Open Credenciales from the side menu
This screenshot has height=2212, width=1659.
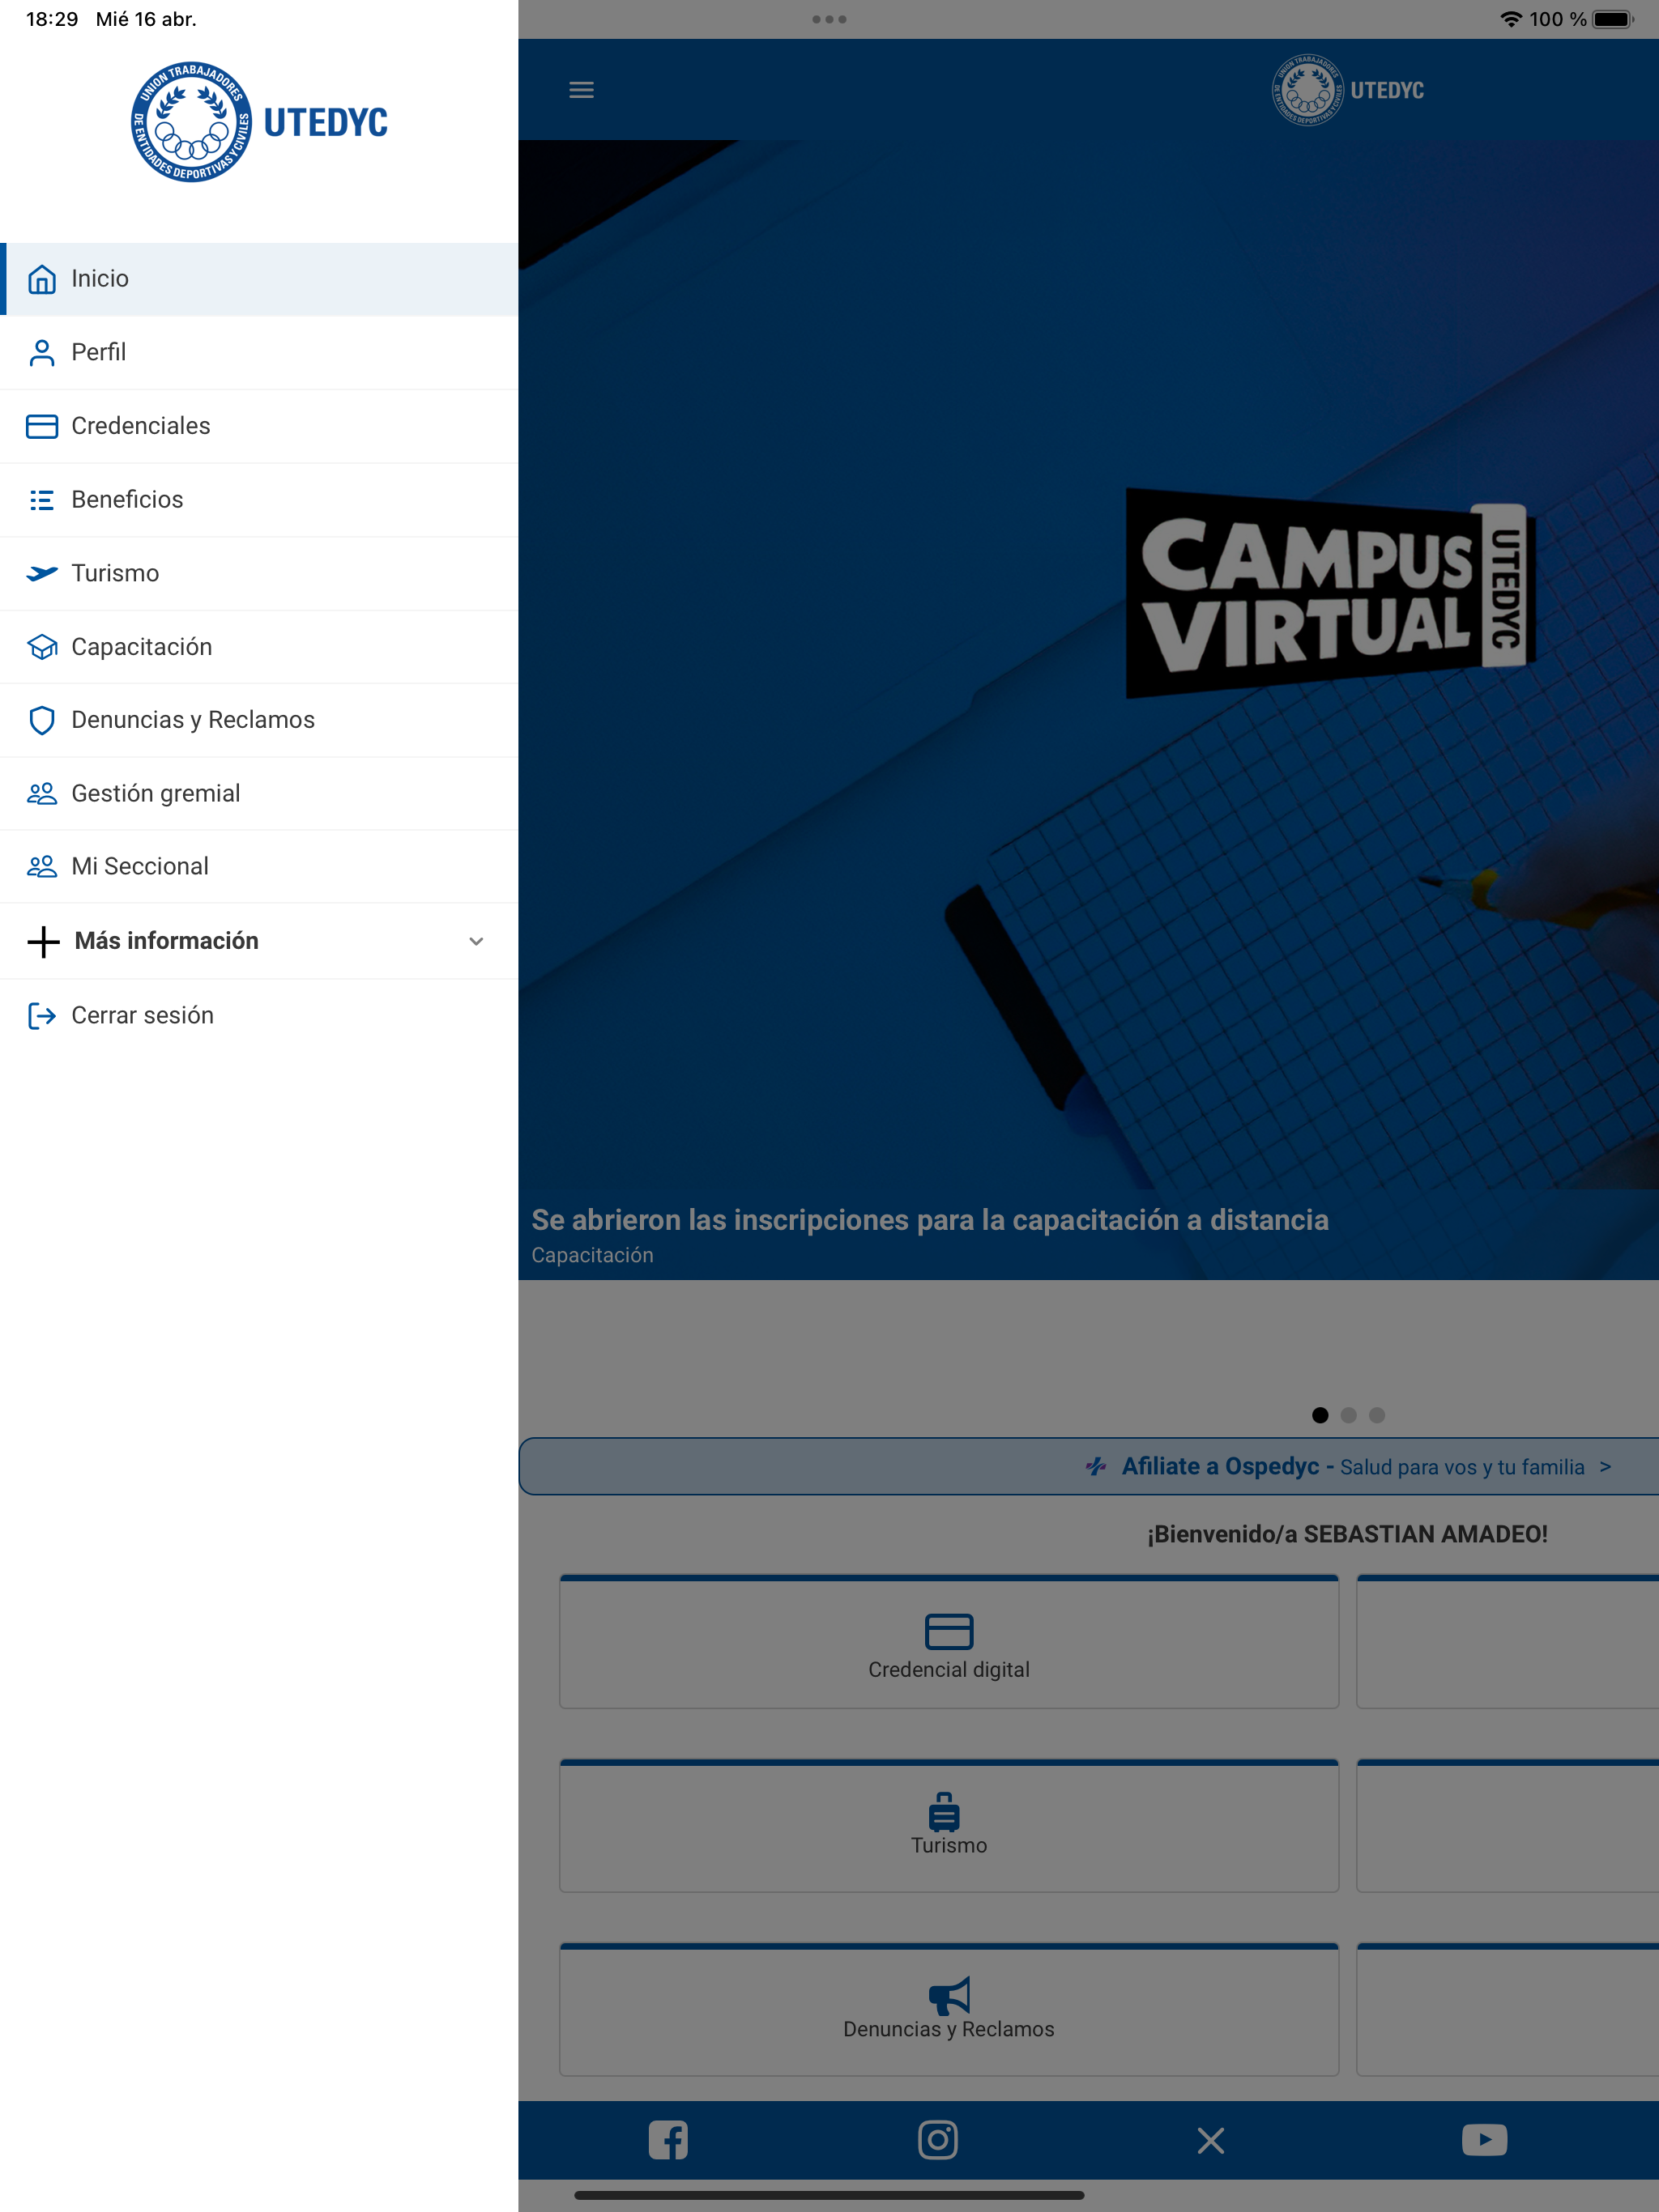[259, 426]
